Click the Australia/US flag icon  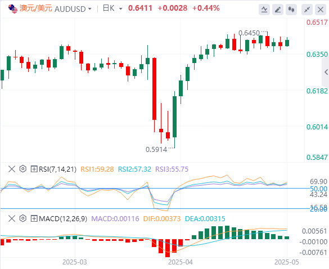pyautogui.click(x=13, y=9)
